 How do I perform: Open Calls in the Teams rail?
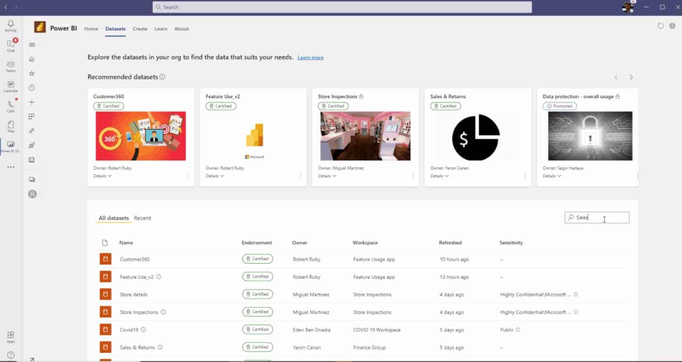[x=11, y=107]
